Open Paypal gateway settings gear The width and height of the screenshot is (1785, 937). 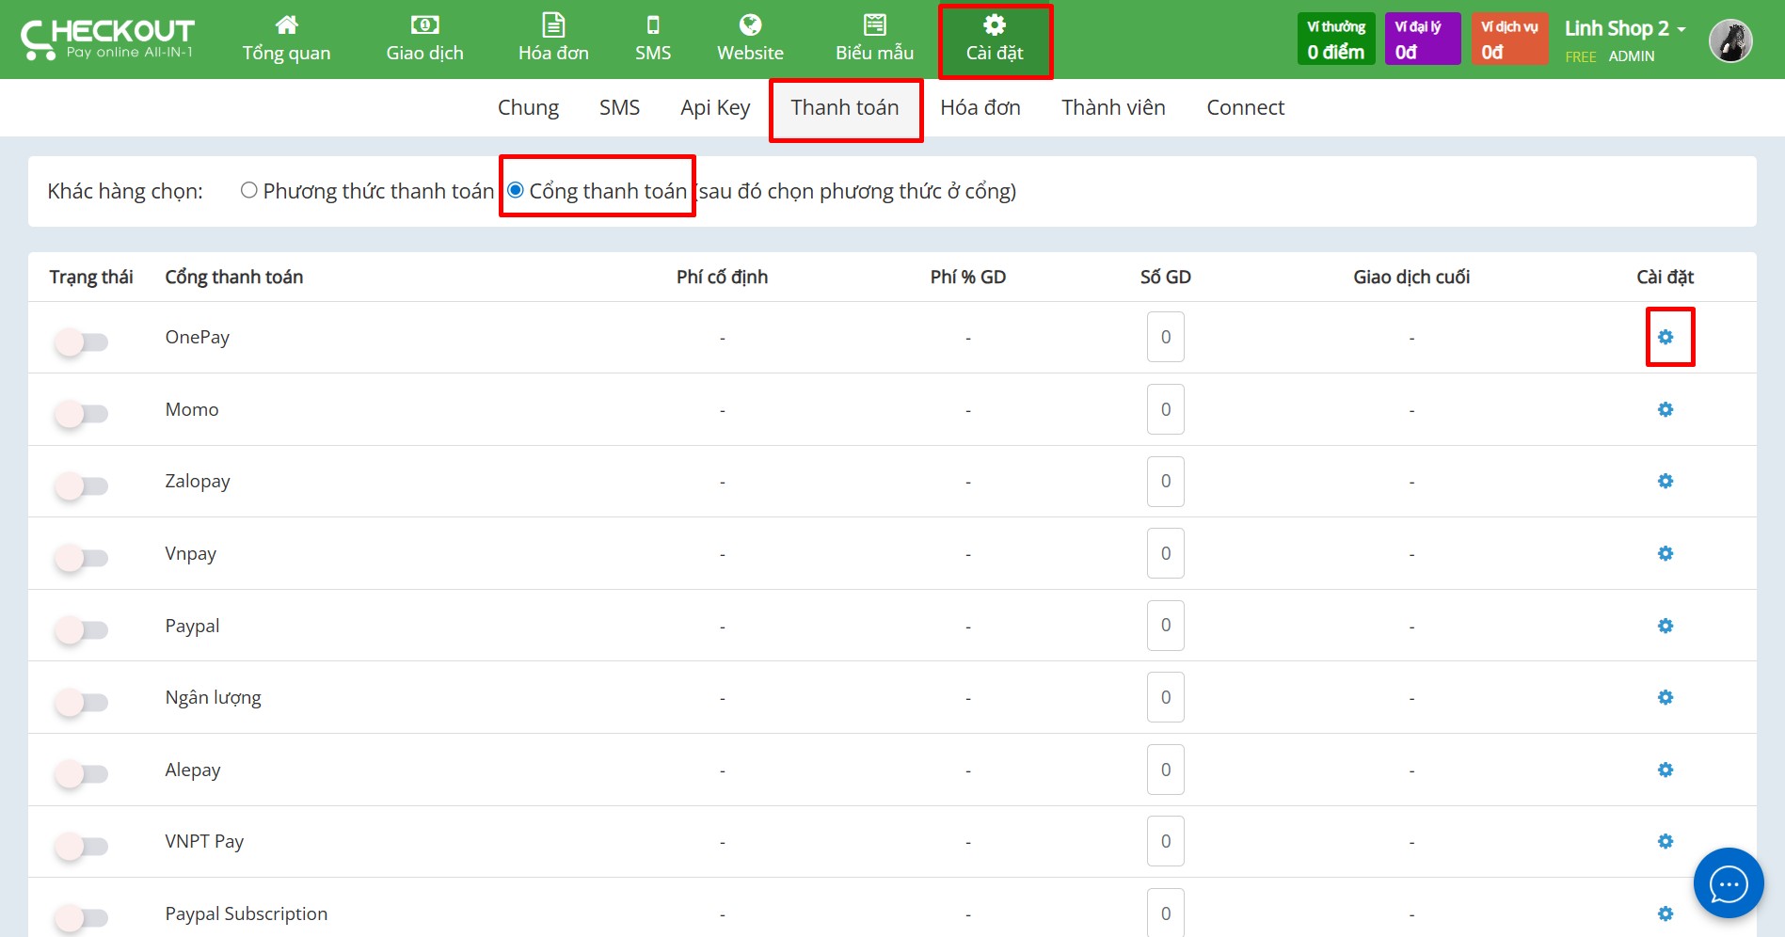click(x=1665, y=626)
